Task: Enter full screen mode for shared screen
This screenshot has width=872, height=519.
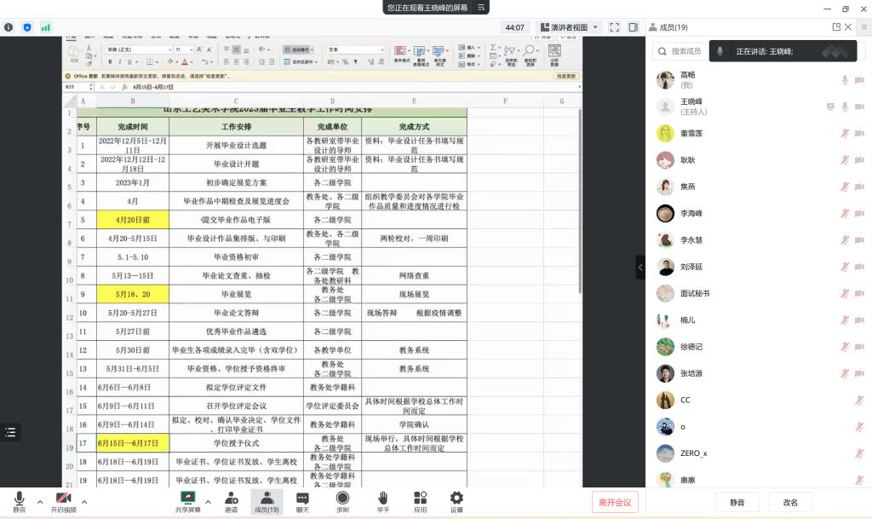Action: [615, 27]
